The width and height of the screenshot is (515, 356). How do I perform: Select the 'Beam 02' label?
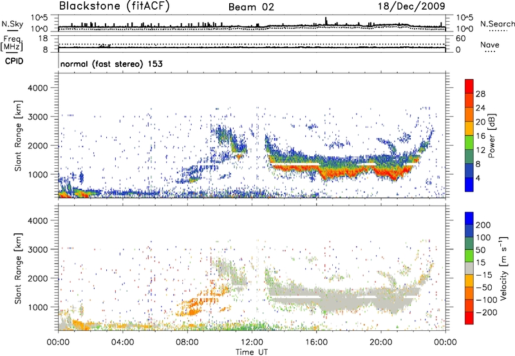tap(251, 7)
